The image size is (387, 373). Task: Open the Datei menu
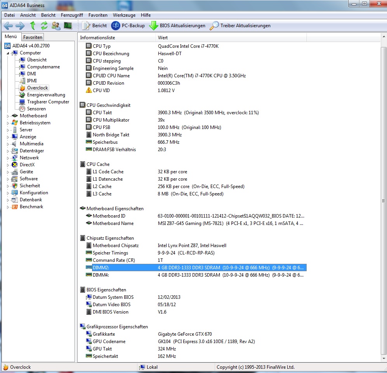9,15
